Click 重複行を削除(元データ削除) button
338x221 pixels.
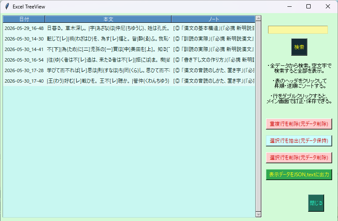click(x=299, y=124)
